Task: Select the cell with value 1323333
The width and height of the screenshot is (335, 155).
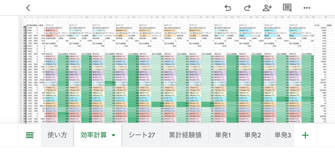Action: pyautogui.click(x=320, y=83)
